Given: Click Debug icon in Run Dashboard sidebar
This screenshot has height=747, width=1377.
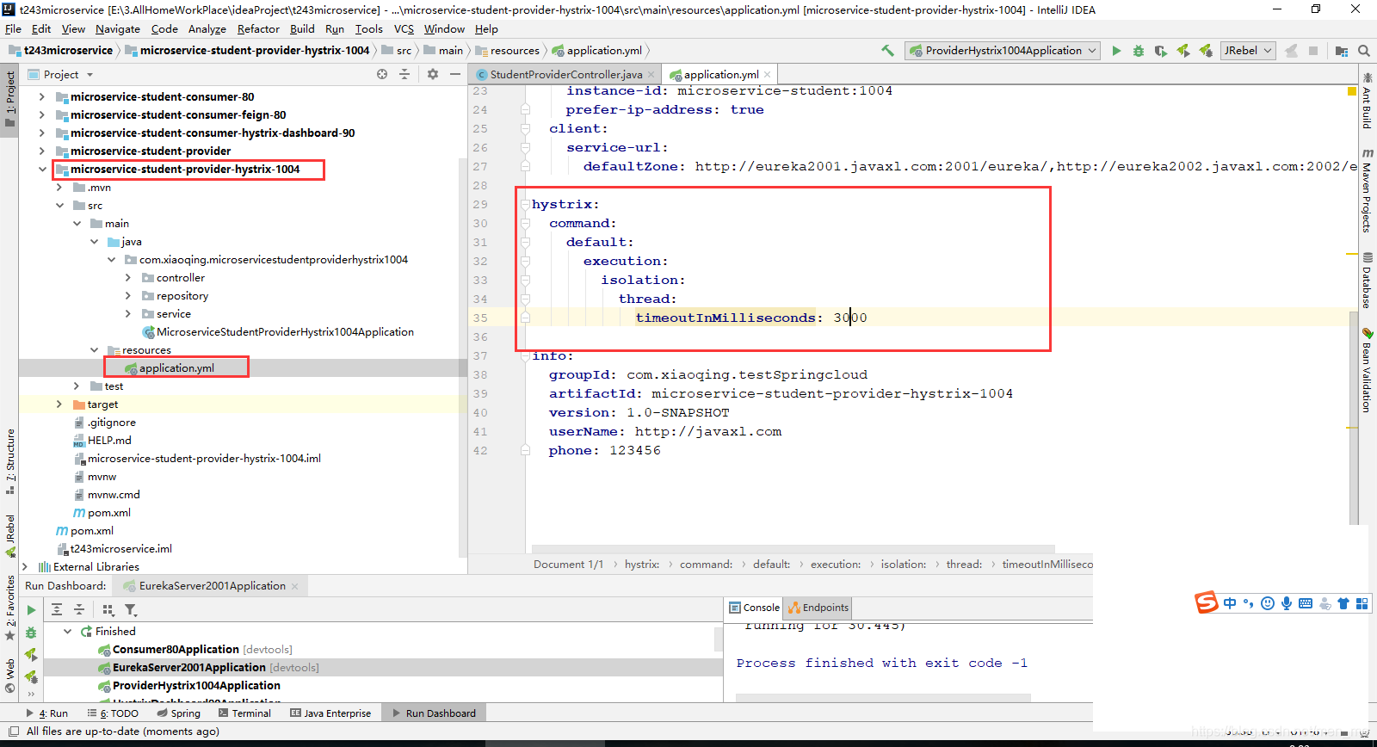Looking at the screenshot, I should click(31, 633).
